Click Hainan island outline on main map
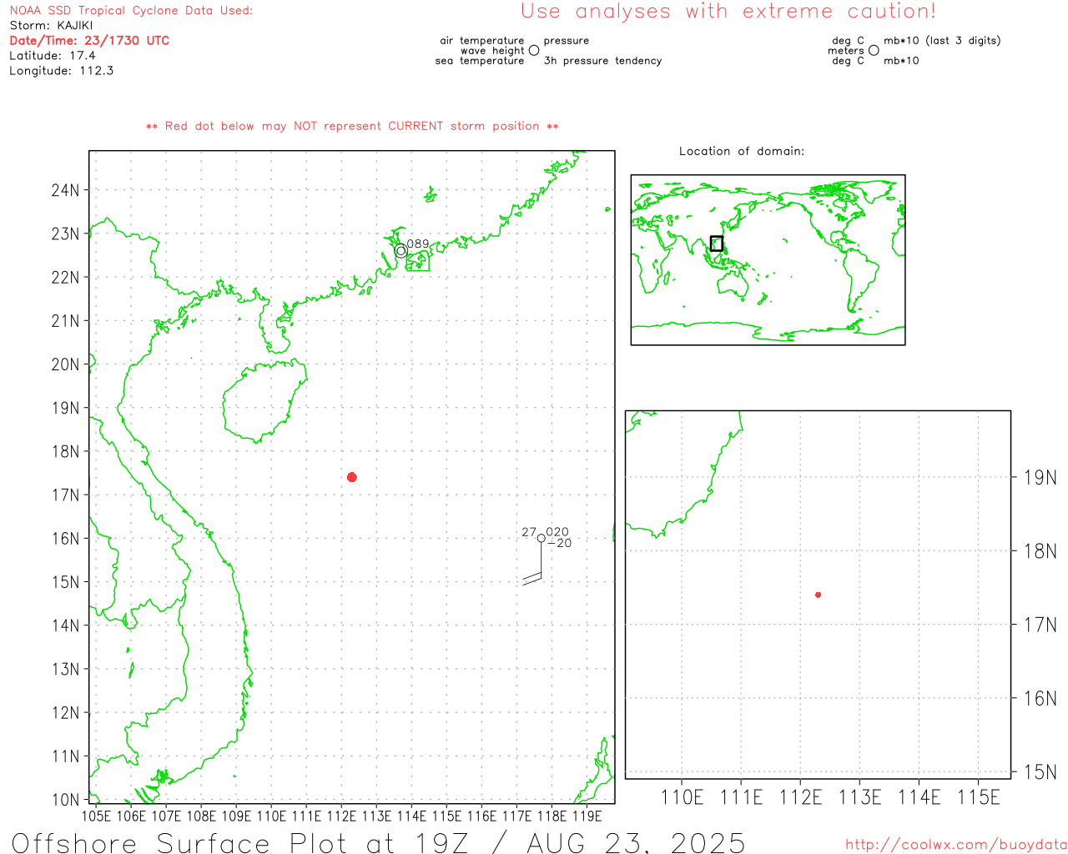 click(x=265, y=400)
